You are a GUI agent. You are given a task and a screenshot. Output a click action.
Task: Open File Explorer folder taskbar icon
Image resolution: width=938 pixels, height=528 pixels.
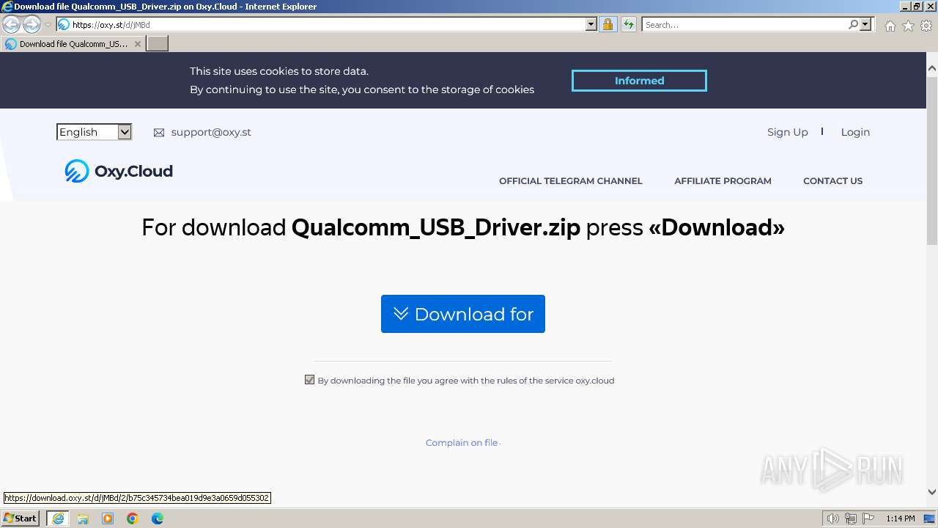click(83, 518)
